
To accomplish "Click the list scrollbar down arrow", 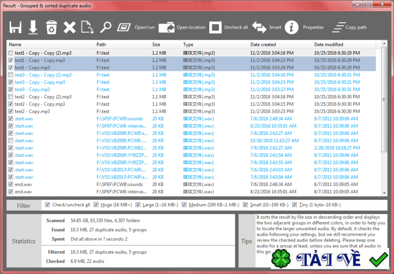I will (x=384, y=193).
